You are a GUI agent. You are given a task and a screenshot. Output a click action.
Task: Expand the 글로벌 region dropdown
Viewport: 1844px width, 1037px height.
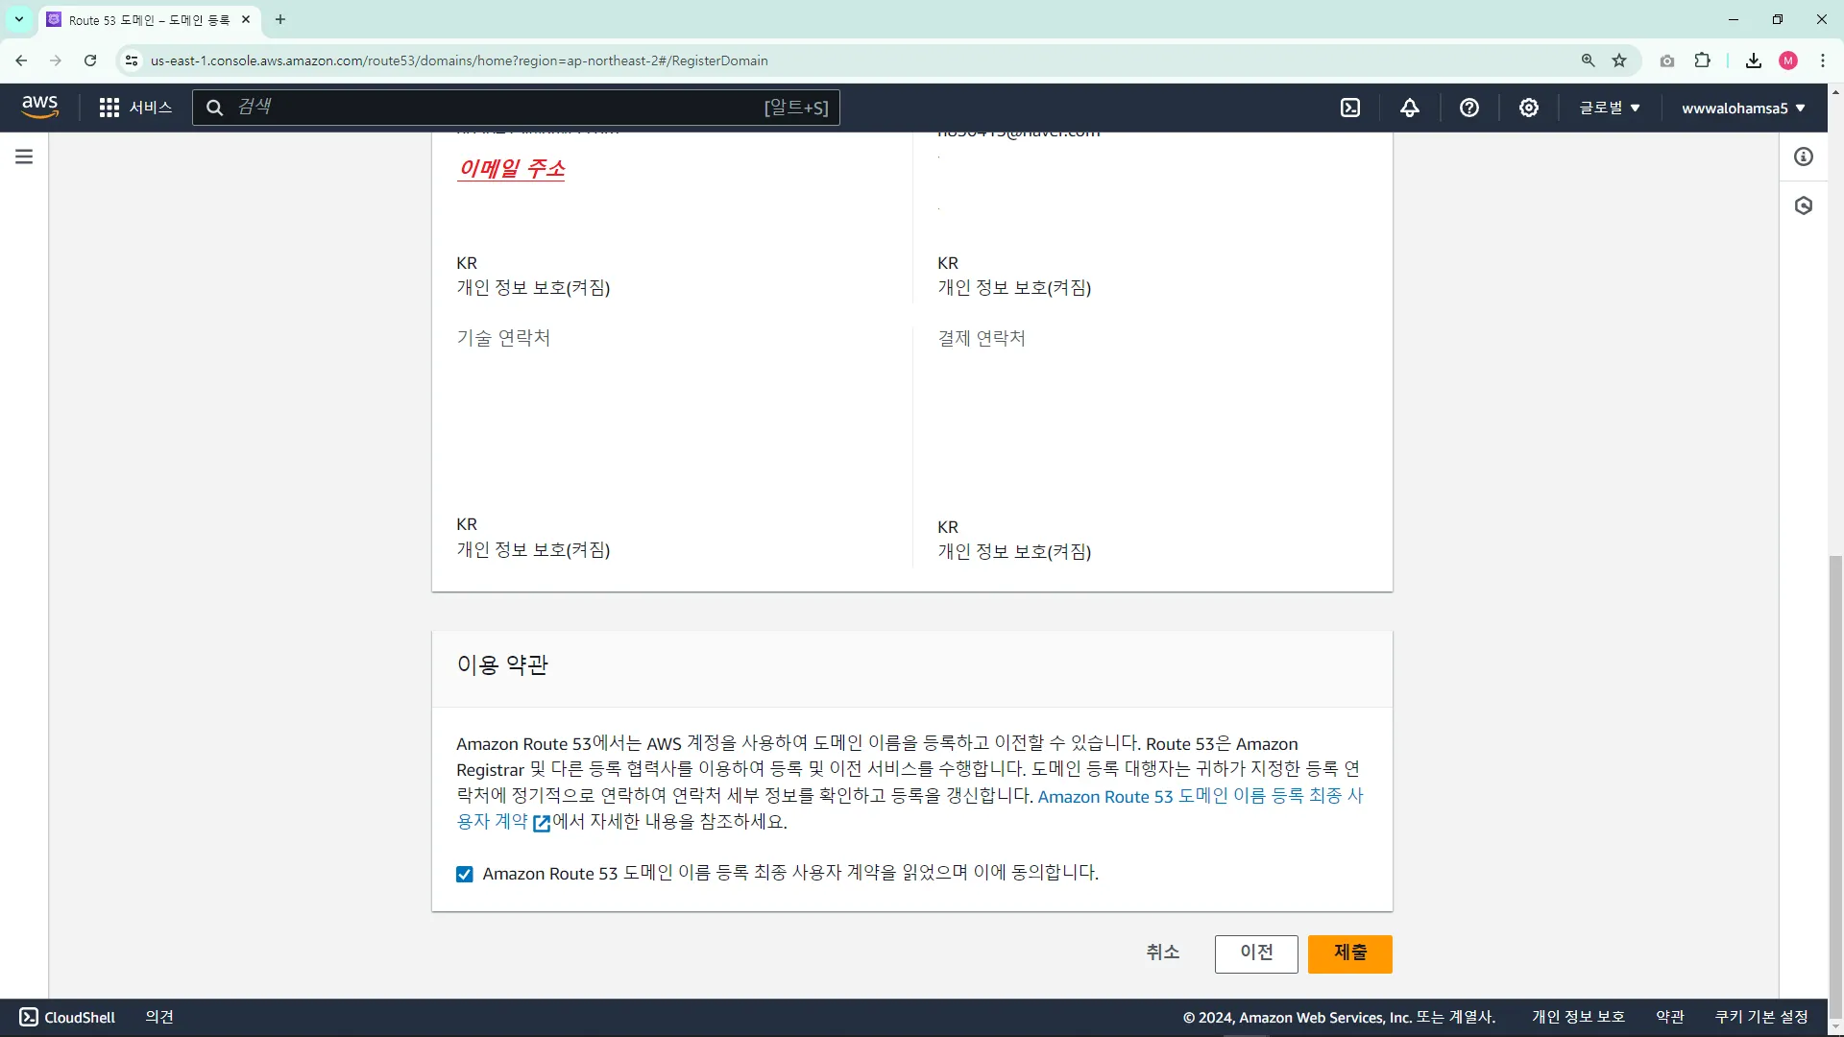[x=1610, y=108]
